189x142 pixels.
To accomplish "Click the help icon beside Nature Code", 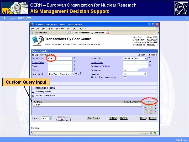I will click(x=150, y=62).
